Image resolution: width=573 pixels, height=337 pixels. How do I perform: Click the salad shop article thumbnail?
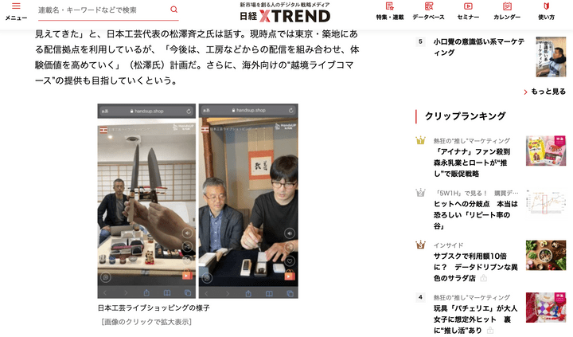(x=546, y=256)
